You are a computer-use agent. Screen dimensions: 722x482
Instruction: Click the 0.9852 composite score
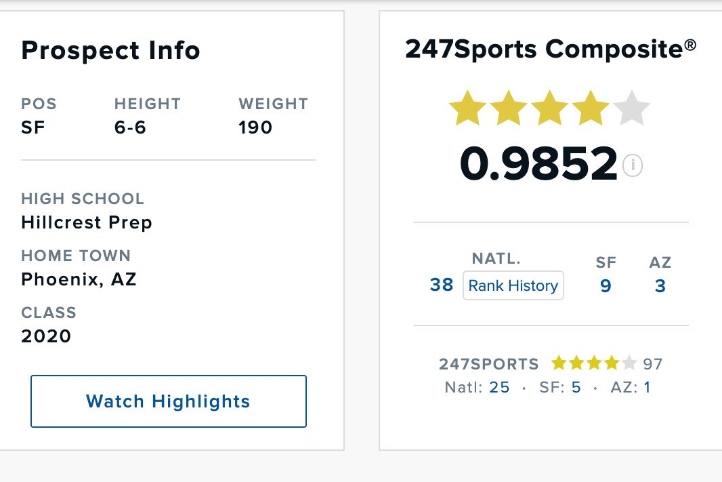[x=538, y=165]
